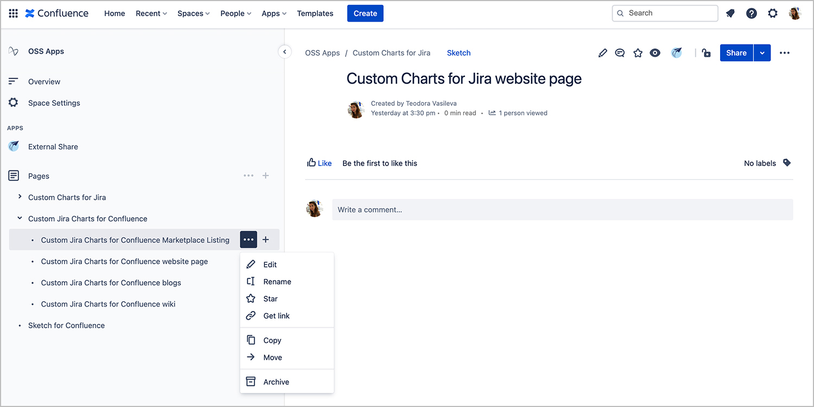Open the labels tag icon
The width and height of the screenshot is (814, 407).
pos(787,163)
